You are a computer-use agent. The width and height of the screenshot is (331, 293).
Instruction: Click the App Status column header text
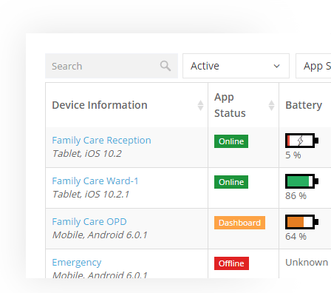point(230,105)
